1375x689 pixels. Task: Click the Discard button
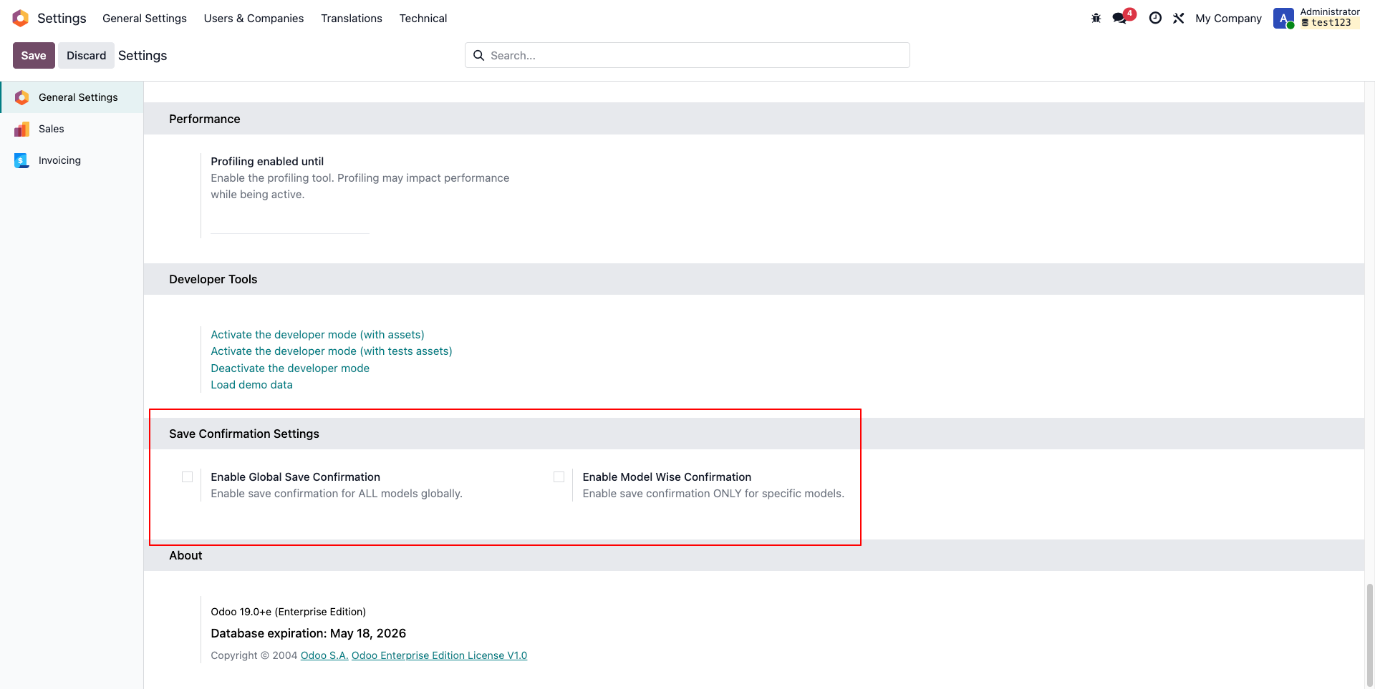pos(86,55)
